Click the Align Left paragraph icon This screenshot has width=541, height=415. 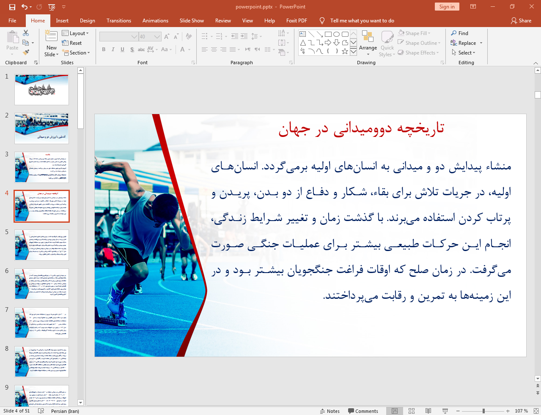pyautogui.click(x=204, y=49)
